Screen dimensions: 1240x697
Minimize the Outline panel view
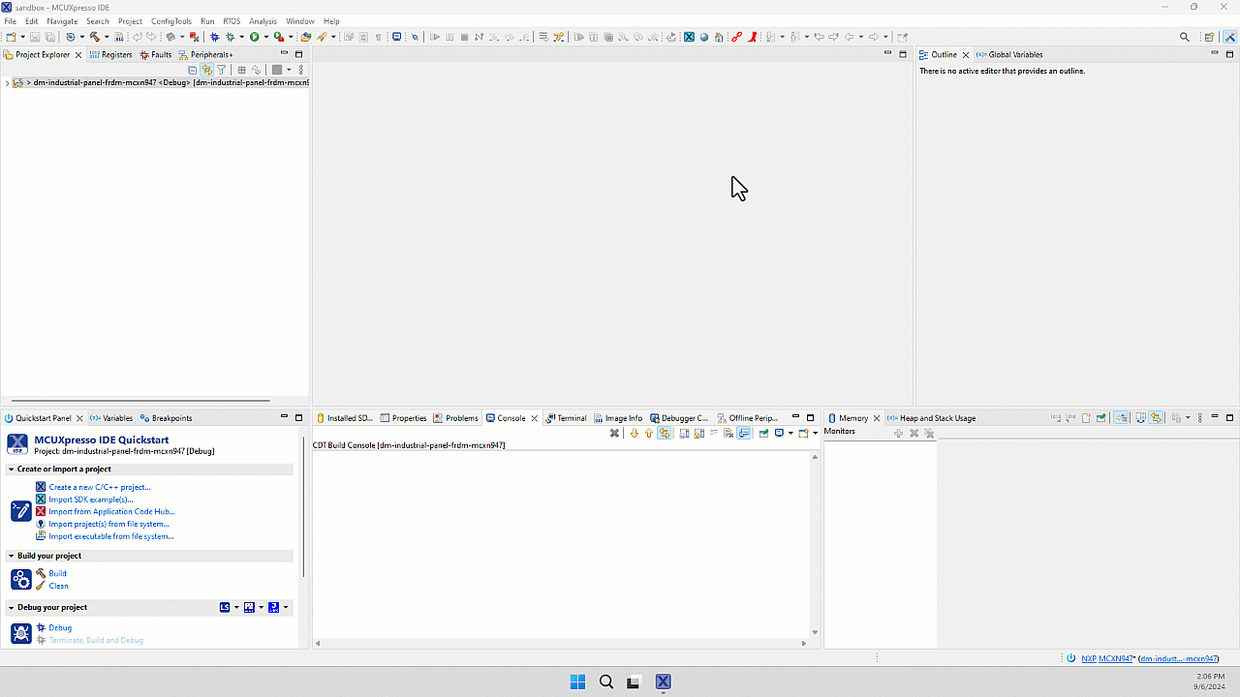pyautogui.click(x=1215, y=54)
